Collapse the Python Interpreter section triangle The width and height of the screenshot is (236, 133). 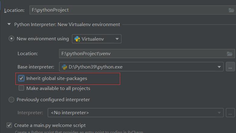click(9, 24)
